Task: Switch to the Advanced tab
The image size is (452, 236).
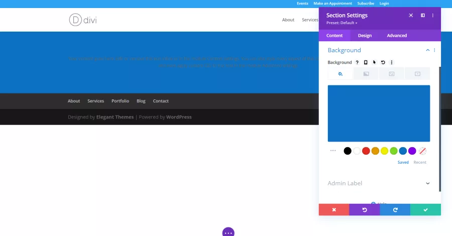Action: tap(397, 36)
